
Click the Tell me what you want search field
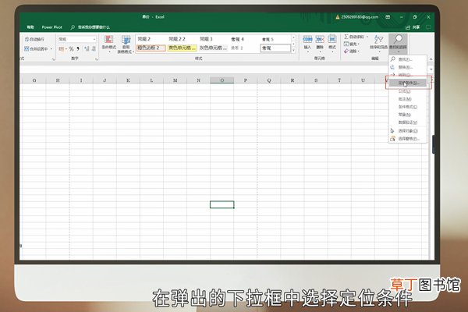(94, 27)
